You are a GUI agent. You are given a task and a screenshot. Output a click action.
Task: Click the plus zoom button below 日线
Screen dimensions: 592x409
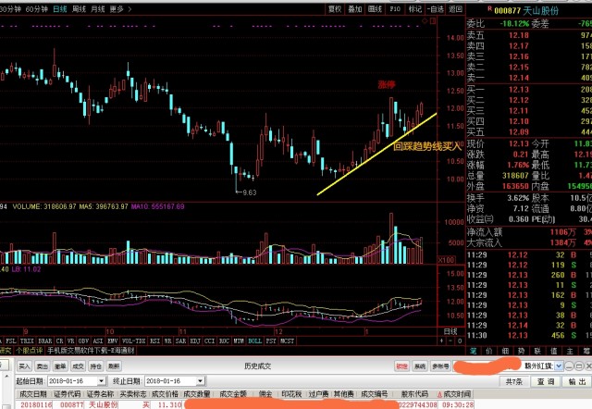point(442,341)
